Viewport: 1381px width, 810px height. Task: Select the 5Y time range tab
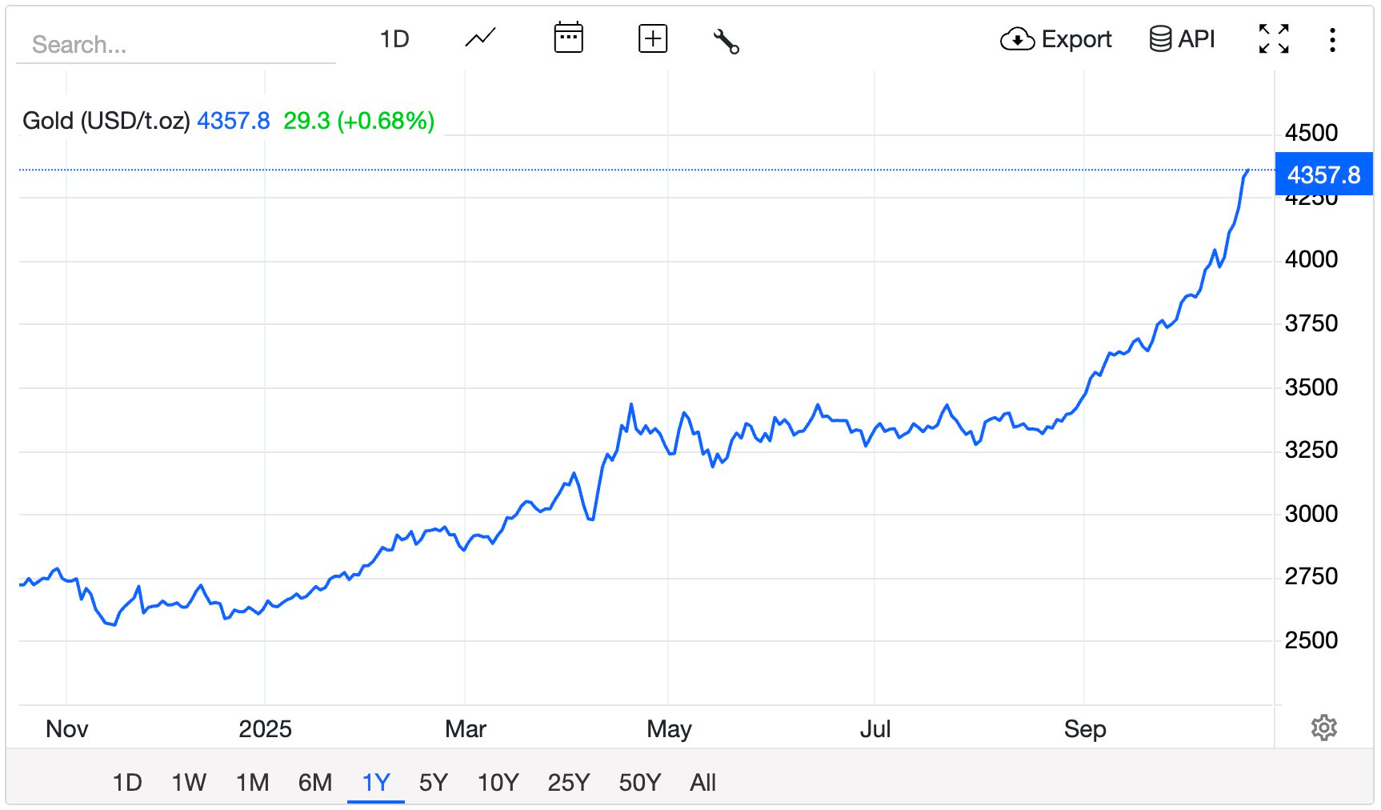(x=433, y=782)
